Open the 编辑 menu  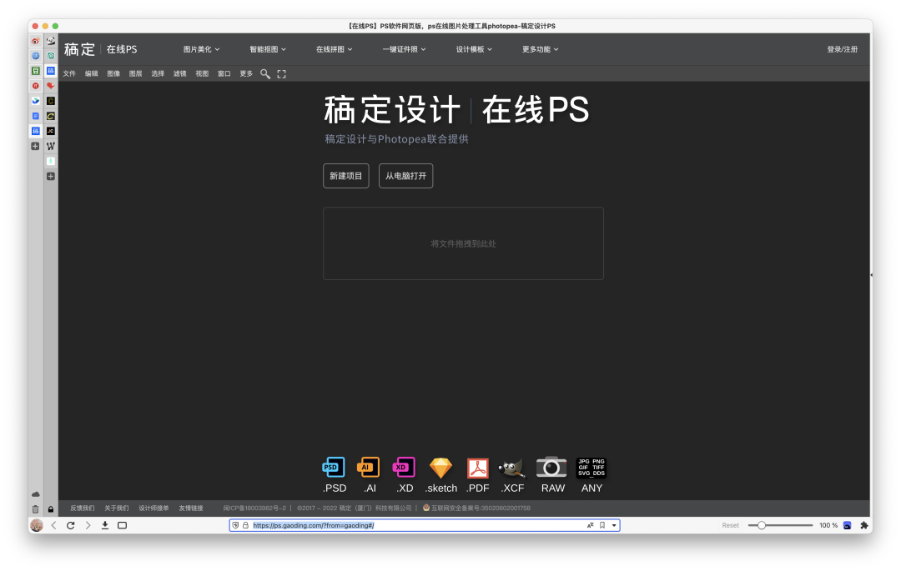[x=92, y=73]
